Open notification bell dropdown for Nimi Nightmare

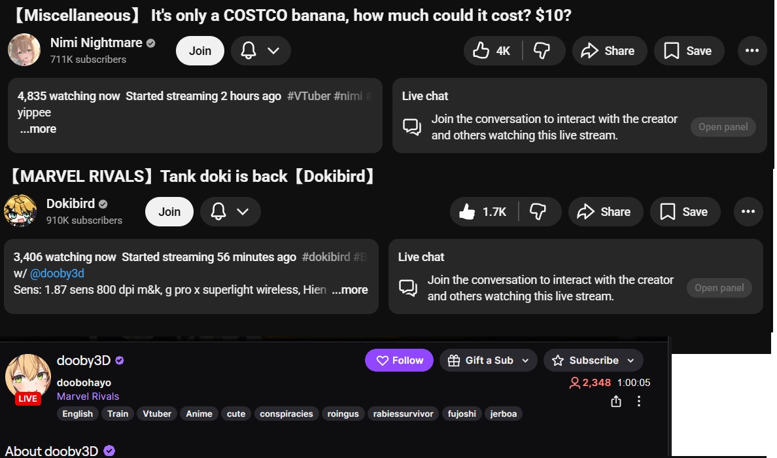click(x=261, y=50)
